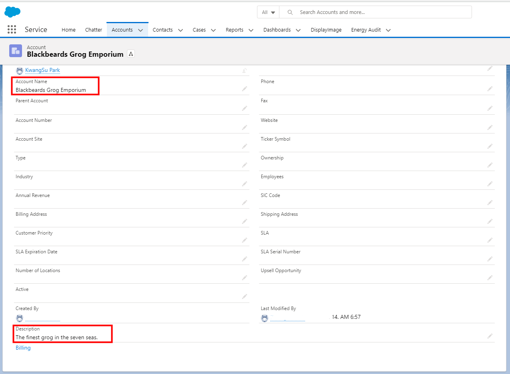Edit the Account Number pencil icon
510x374 pixels.
tap(244, 127)
